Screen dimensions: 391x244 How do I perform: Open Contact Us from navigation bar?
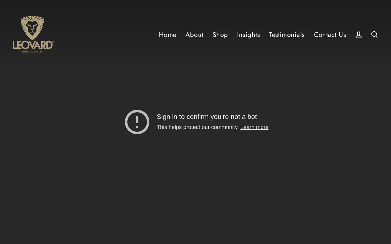click(x=330, y=34)
